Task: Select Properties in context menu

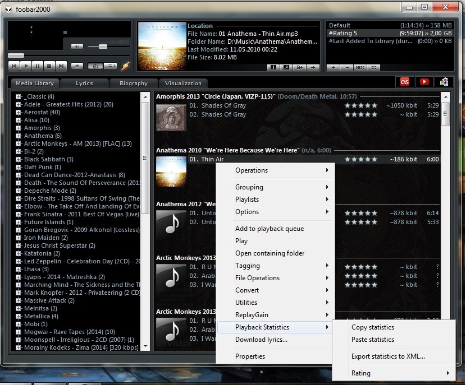Action: point(250,356)
